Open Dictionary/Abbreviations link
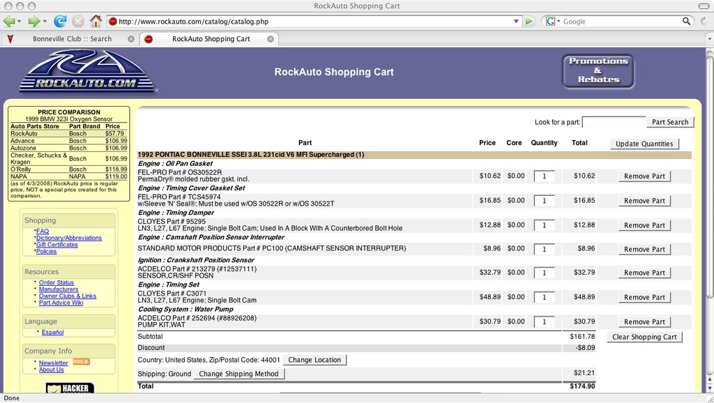This screenshot has height=403, width=714. click(69, 238)
